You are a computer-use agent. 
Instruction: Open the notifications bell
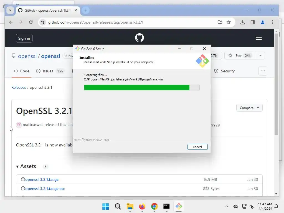(x=276, y=206)
